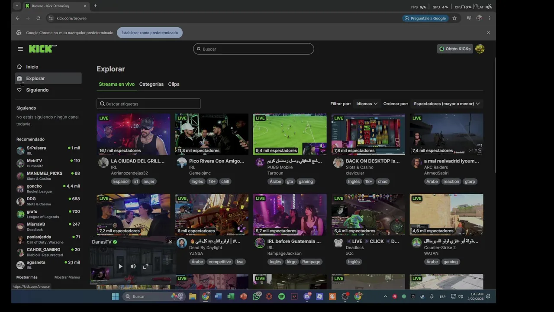554x312 pixels.
Task: Reload the kick.com page
Action: click(x=38, y=18)
